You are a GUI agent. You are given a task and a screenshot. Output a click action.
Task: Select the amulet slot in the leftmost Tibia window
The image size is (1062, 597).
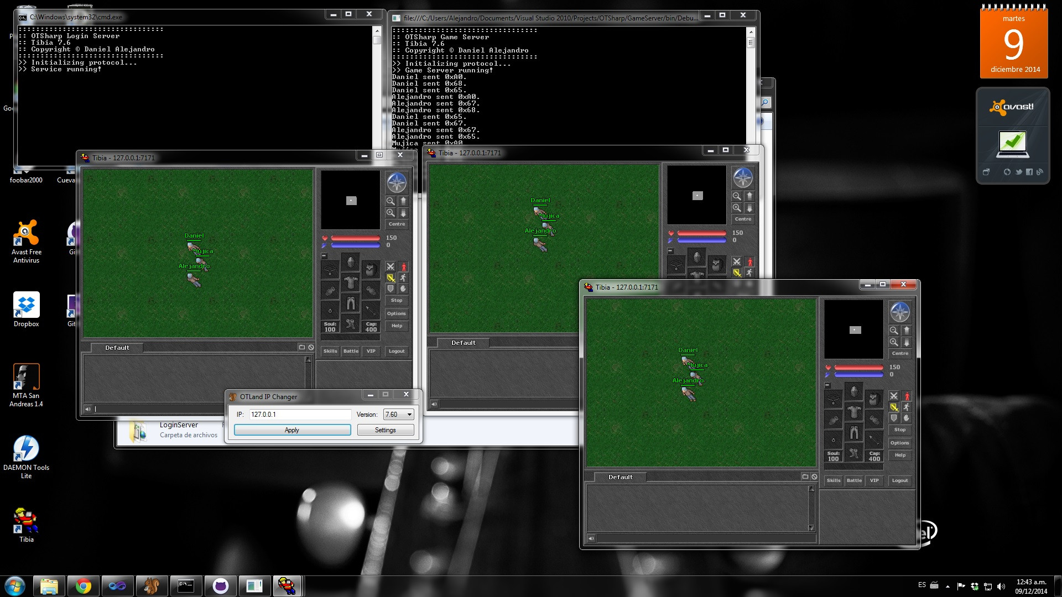click(x=330, y=270)
